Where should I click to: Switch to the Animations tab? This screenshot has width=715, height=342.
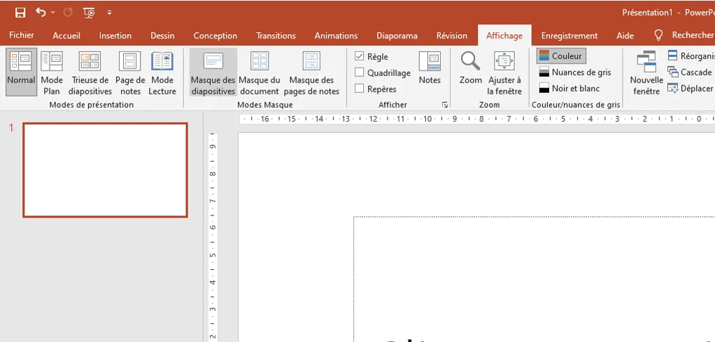coord(336,36)
